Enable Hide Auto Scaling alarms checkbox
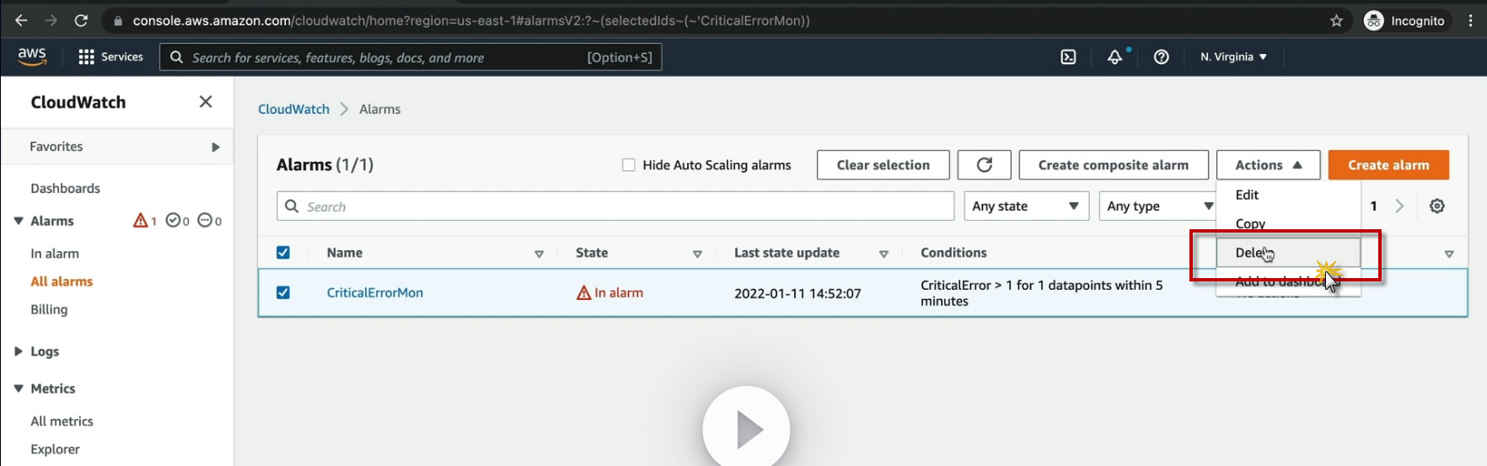Viewport: 1487px width, 466px height. 629,165
